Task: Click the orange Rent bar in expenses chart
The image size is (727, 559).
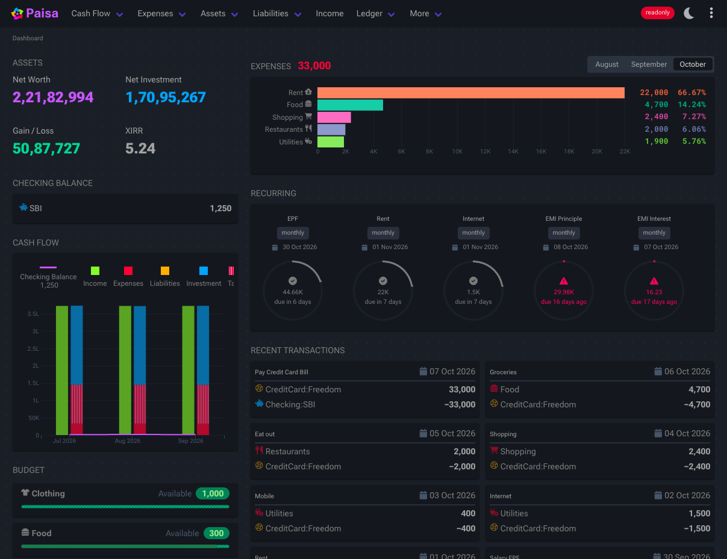Action: (471, 93)
